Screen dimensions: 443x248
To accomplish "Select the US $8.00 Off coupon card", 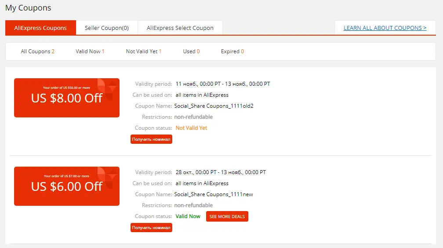I will tap(67, 98).
